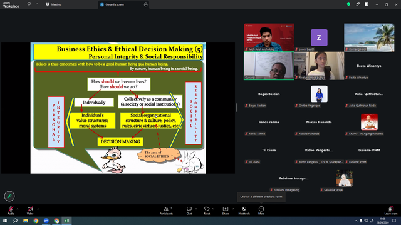Unmute the Audio microphone

pyautogui.click(x=11, y=211)
